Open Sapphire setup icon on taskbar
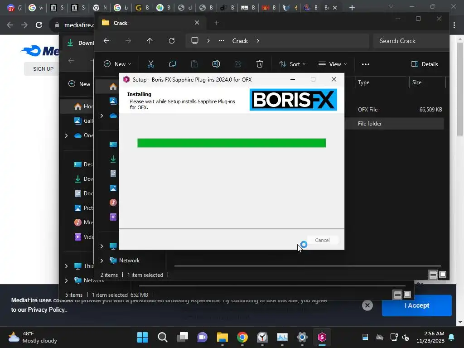This screenshot has height=348, width=464. point(322,337)
